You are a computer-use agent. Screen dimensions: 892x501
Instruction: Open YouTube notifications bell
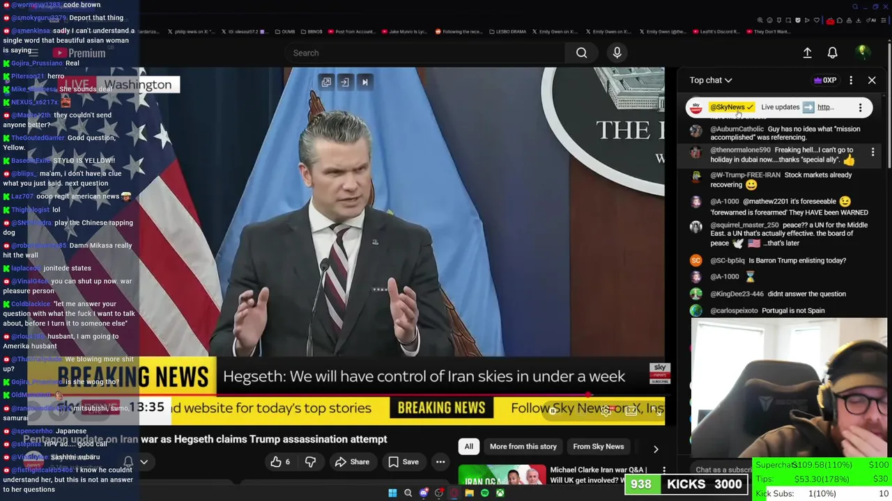tap(832, 53)
